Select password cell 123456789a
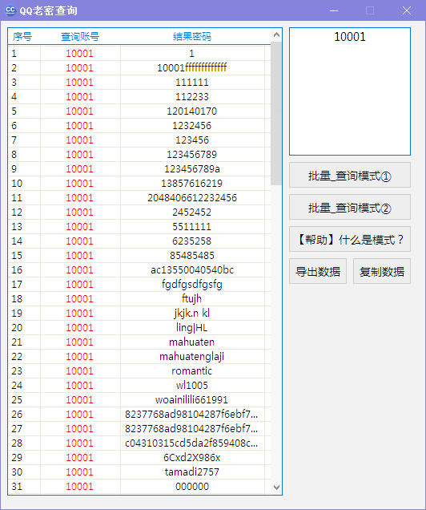Viewport: 426px width, 510px height. point(192,169)
